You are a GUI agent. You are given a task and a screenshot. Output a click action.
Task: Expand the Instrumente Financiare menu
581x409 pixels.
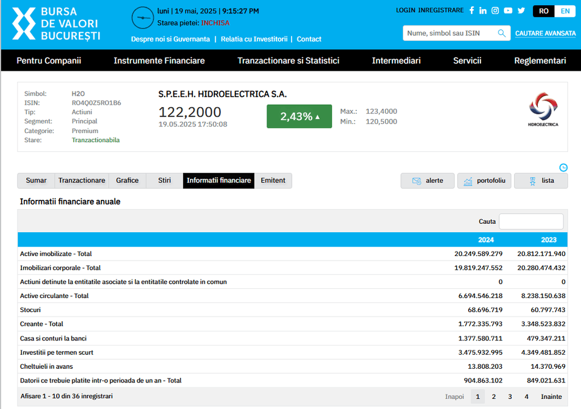pyautogui.click(x=159, y=61)
